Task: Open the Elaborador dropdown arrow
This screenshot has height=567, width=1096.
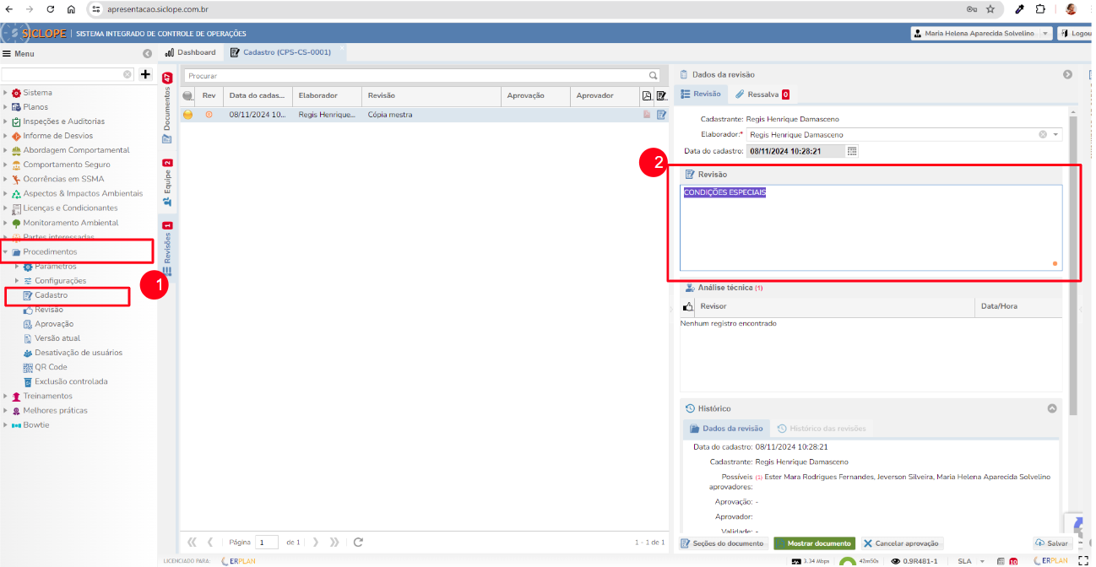Action: click(1055, 134)
